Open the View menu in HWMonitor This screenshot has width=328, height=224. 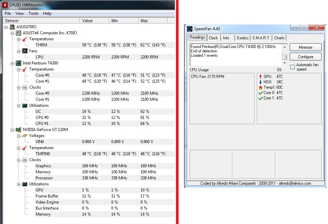pyautogui.click(x=20, y=13)
